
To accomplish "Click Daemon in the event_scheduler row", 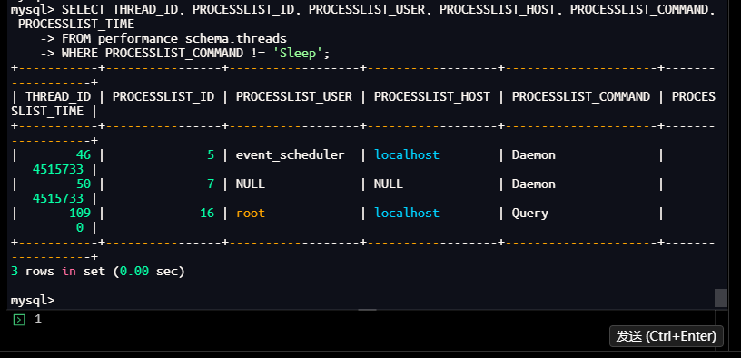I will pos(534,155).
